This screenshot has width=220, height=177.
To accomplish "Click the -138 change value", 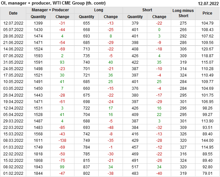I will [62, 141].
